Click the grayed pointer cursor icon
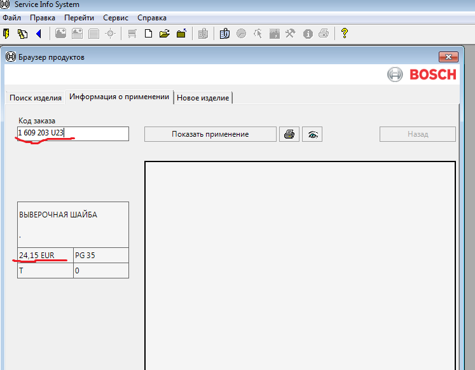Viewport: 475px width, 370px height. [x=258, y=34]
